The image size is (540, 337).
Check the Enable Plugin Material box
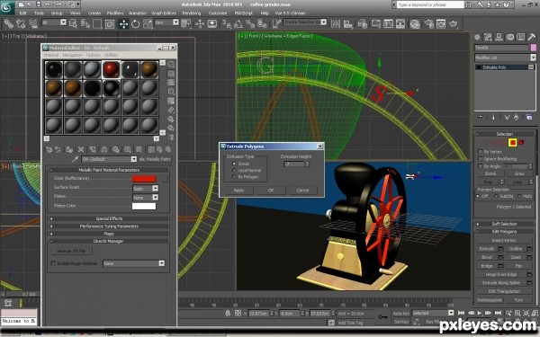(x=53, y=263)
